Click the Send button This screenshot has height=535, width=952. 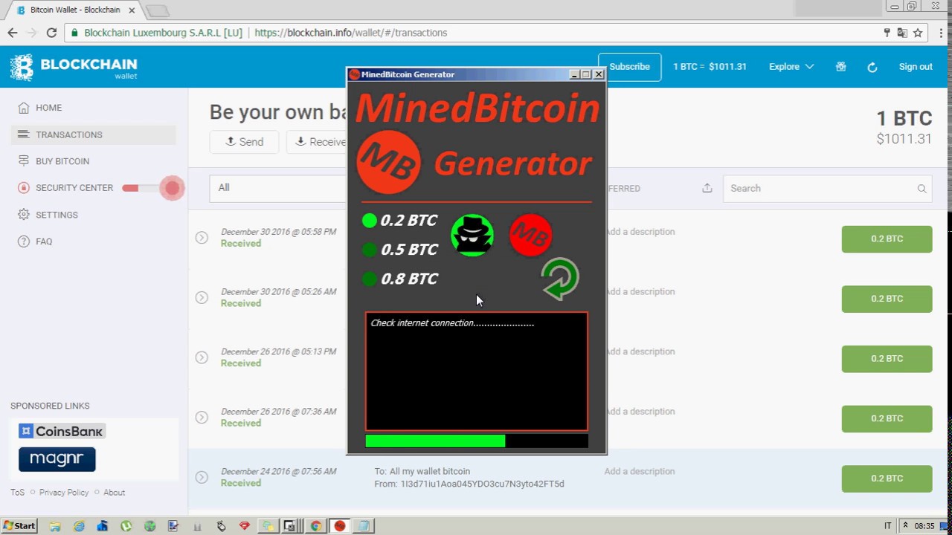(x=245, y=142)
